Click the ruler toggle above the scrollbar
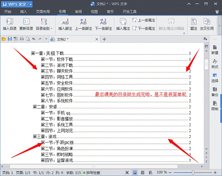 [206, 46]
